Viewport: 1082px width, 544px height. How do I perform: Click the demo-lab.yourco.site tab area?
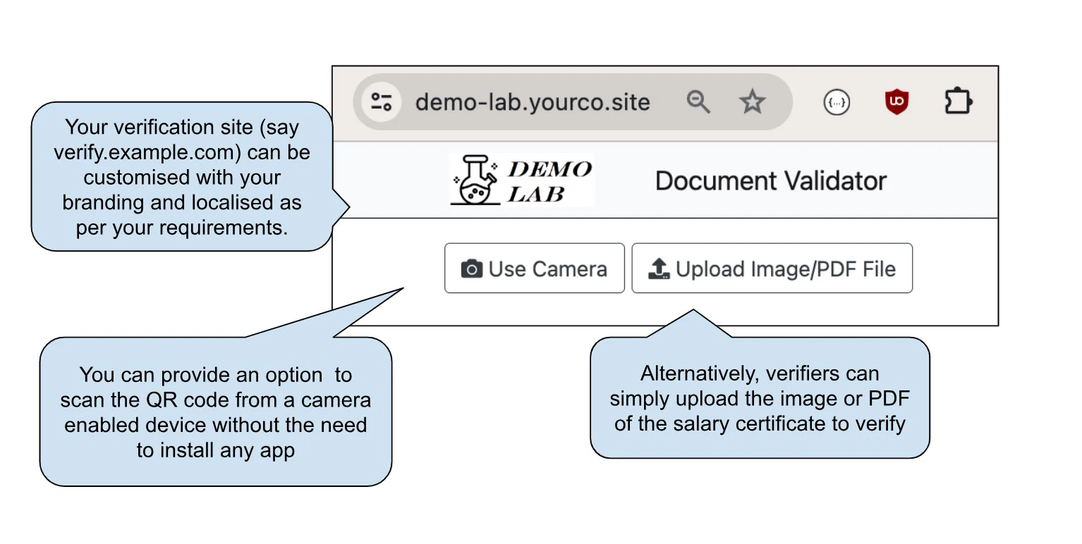532,101
